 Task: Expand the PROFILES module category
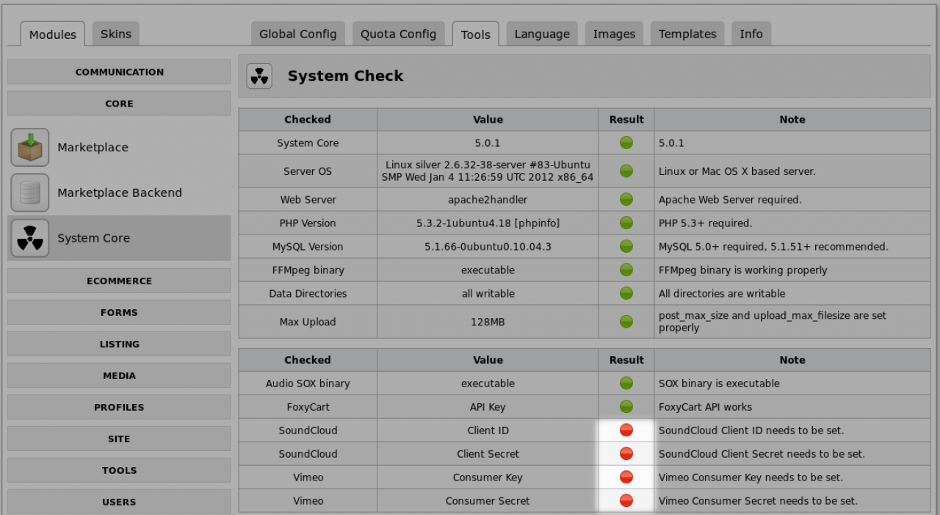pyautogui.click(x=119, y=407)
